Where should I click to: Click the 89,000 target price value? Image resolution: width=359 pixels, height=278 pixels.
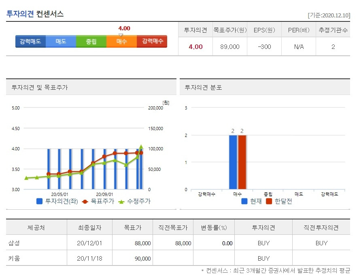click(x=229, y=46)
